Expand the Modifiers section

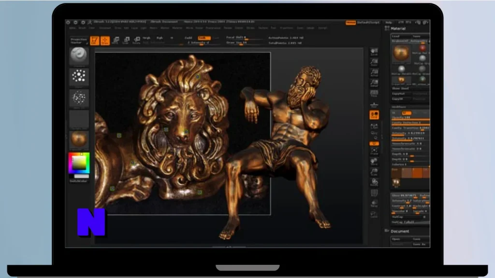pos(399,107)
